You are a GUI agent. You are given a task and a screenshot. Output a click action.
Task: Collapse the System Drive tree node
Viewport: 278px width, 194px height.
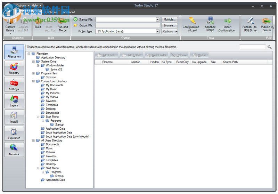33,62
